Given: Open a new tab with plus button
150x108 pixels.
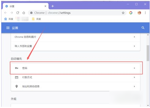Looking at the screenshot, I should click(x=53, y=6).
